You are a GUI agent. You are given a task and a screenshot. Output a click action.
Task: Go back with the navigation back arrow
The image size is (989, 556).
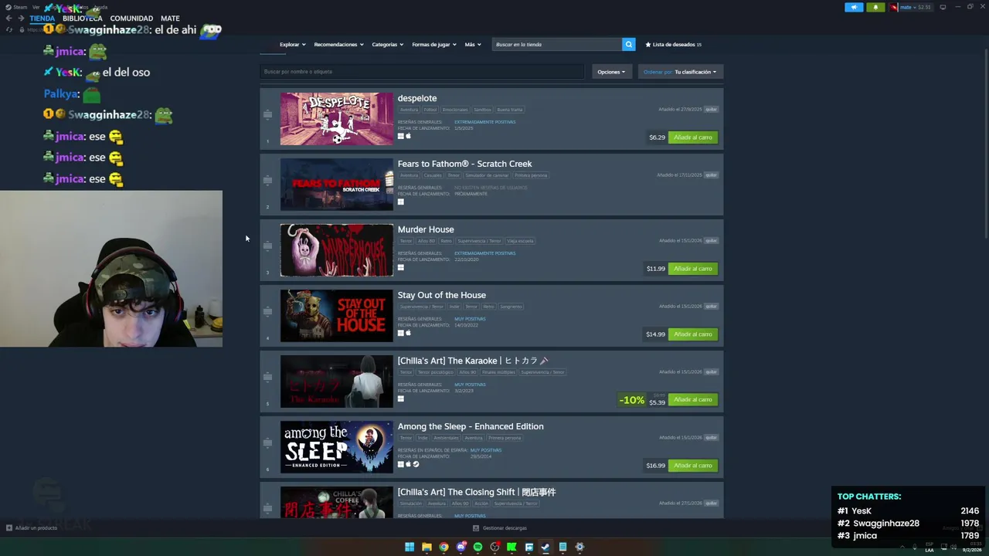[9, 19]
